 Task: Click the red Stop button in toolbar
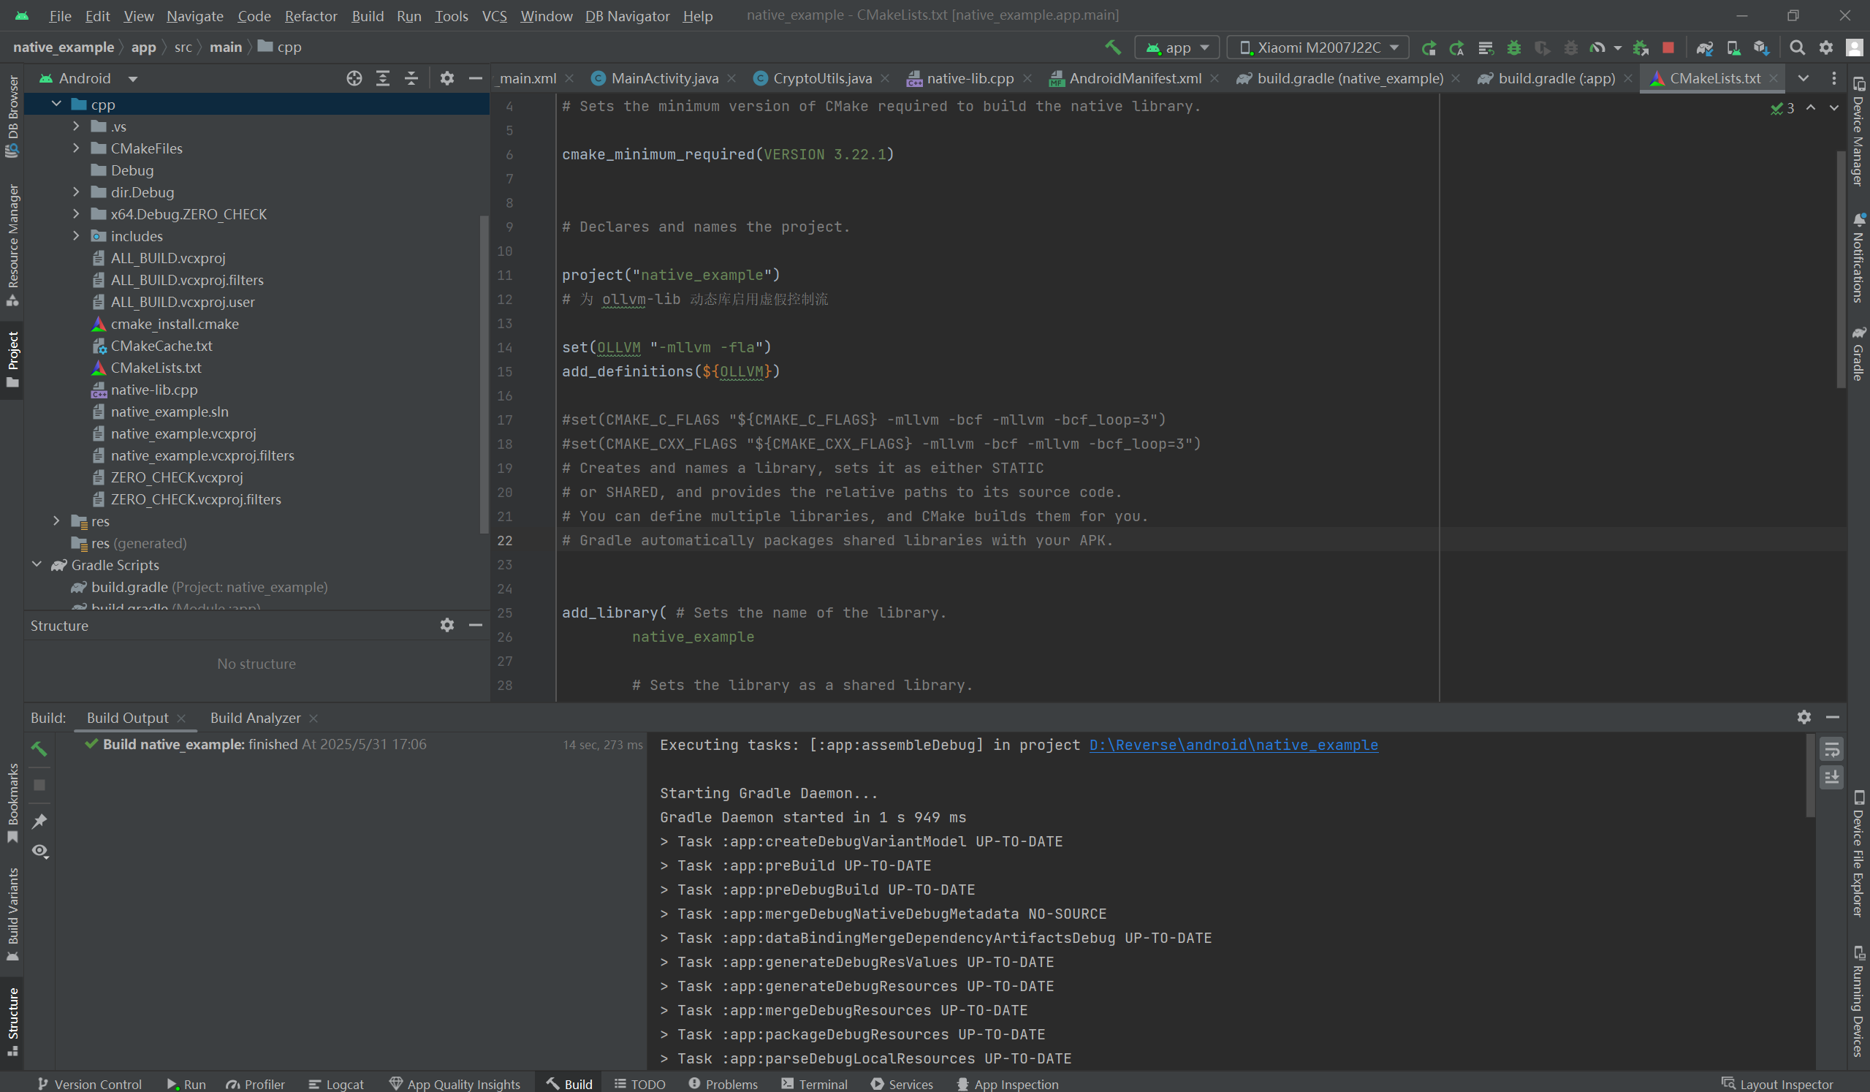(1668, 48)
